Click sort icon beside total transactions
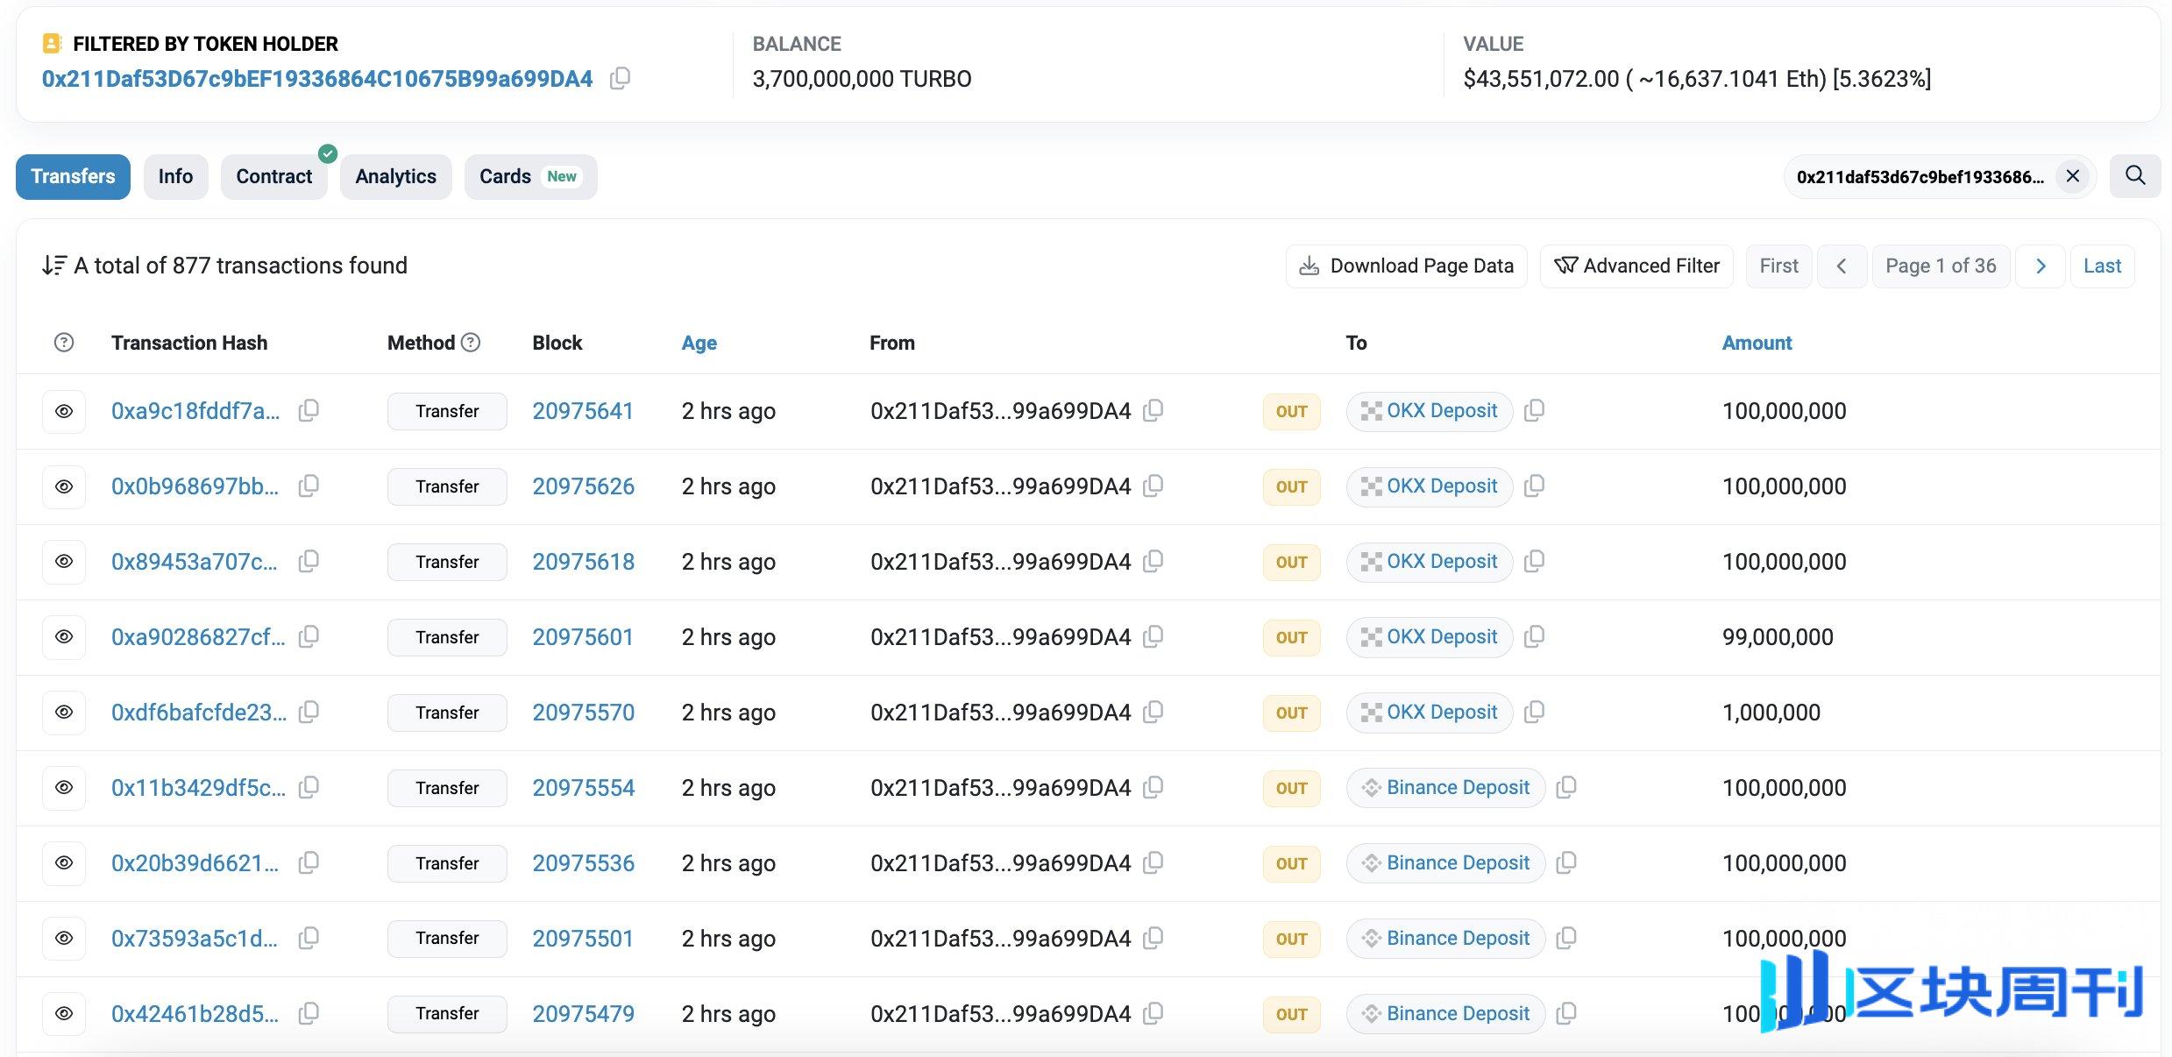The image size is (2172, 1057). point(53,266)
